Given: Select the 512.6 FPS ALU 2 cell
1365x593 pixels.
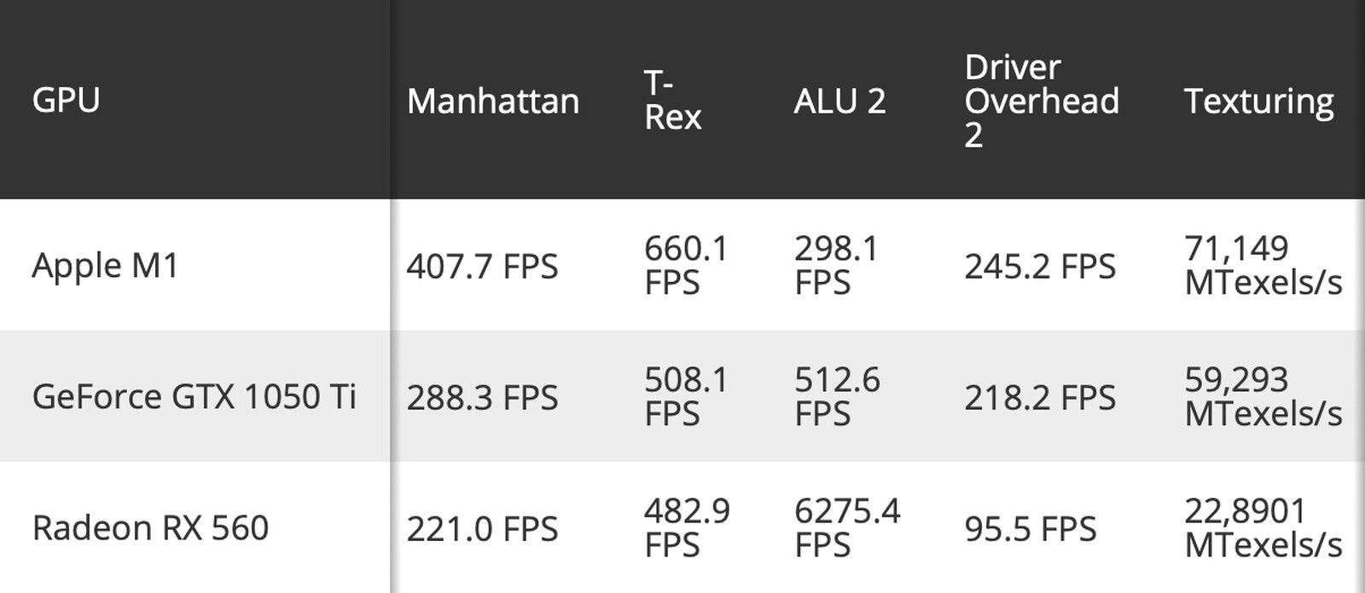Looking at the screenshot, I should point(837,397).
